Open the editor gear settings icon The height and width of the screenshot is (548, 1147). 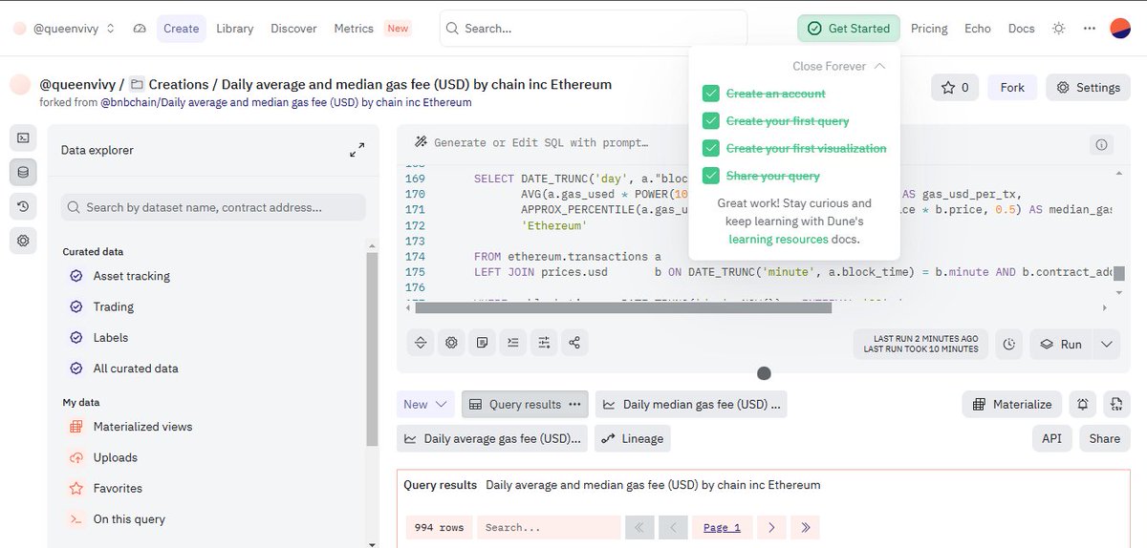coord(451,342)
